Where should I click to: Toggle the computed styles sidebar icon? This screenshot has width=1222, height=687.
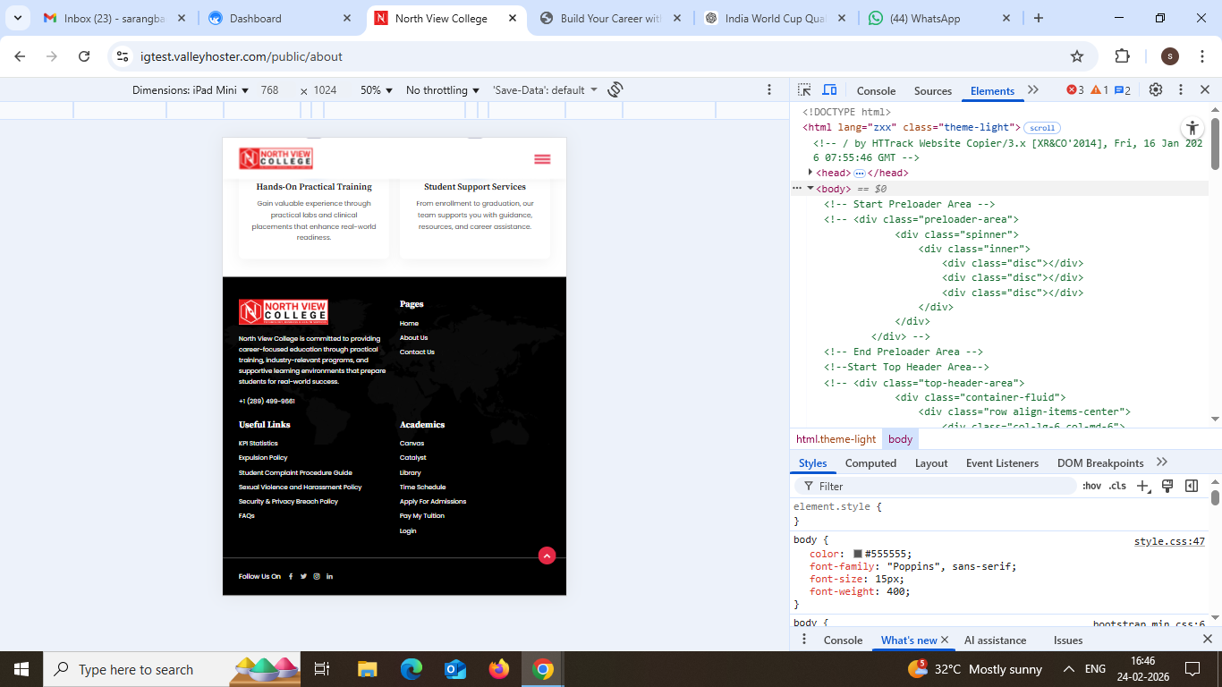coord(1192,486)
